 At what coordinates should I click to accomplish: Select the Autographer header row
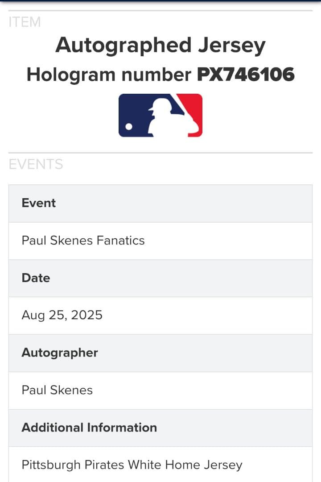pos(160,353)
